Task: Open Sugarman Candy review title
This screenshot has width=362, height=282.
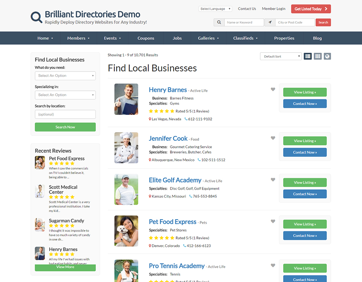Action: coord(66,221)
